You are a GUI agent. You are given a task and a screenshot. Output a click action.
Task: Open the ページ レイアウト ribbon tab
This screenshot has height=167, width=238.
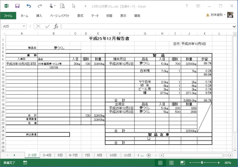[60, 16]
